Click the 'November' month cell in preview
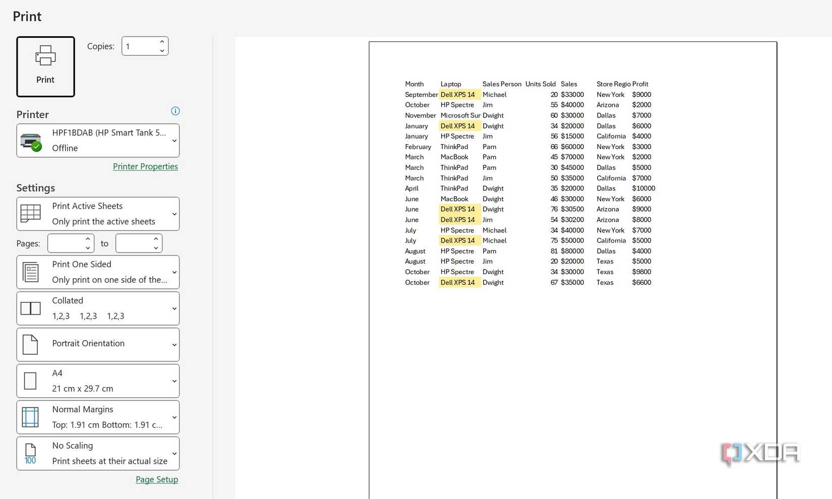Viewport: 832px width, 499px height. 421,115
